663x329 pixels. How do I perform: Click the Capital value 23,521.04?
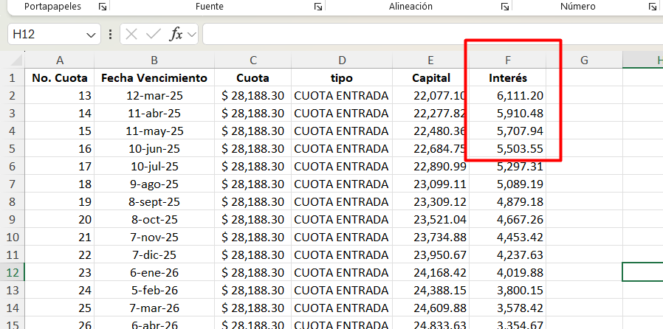tap(439, 219)
